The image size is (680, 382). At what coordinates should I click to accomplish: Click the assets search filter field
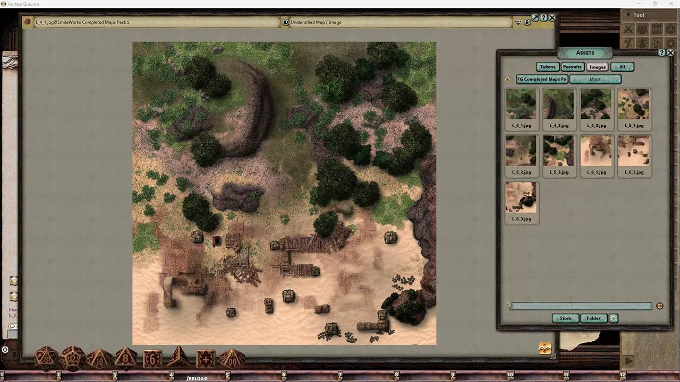pyautogui.click(x=581, y=306)
